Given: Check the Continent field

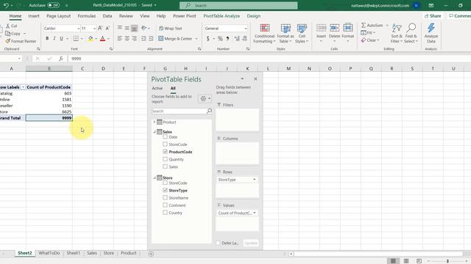Looking at the screenshot, I should click(165, 205).
